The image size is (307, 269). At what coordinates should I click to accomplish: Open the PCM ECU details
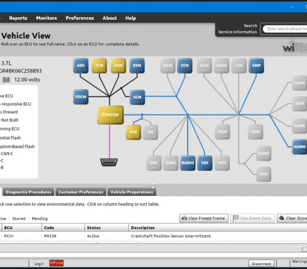[x=118, y=65]
